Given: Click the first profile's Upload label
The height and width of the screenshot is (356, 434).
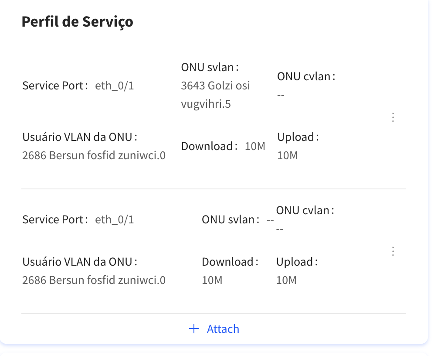Looking at the screenshot, I should (297, 137).
